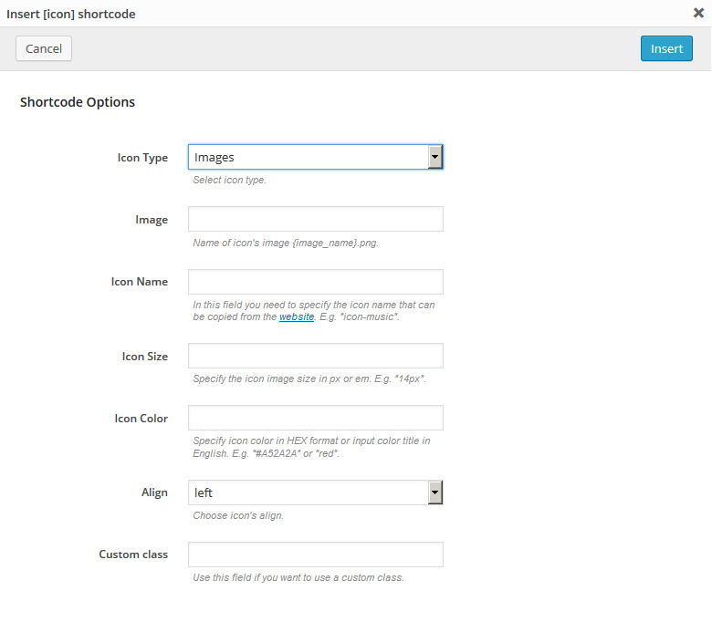The width and height of the screenshot is (712, 622).
Task: Click the Icon Type field label
Action: point(142,158)
